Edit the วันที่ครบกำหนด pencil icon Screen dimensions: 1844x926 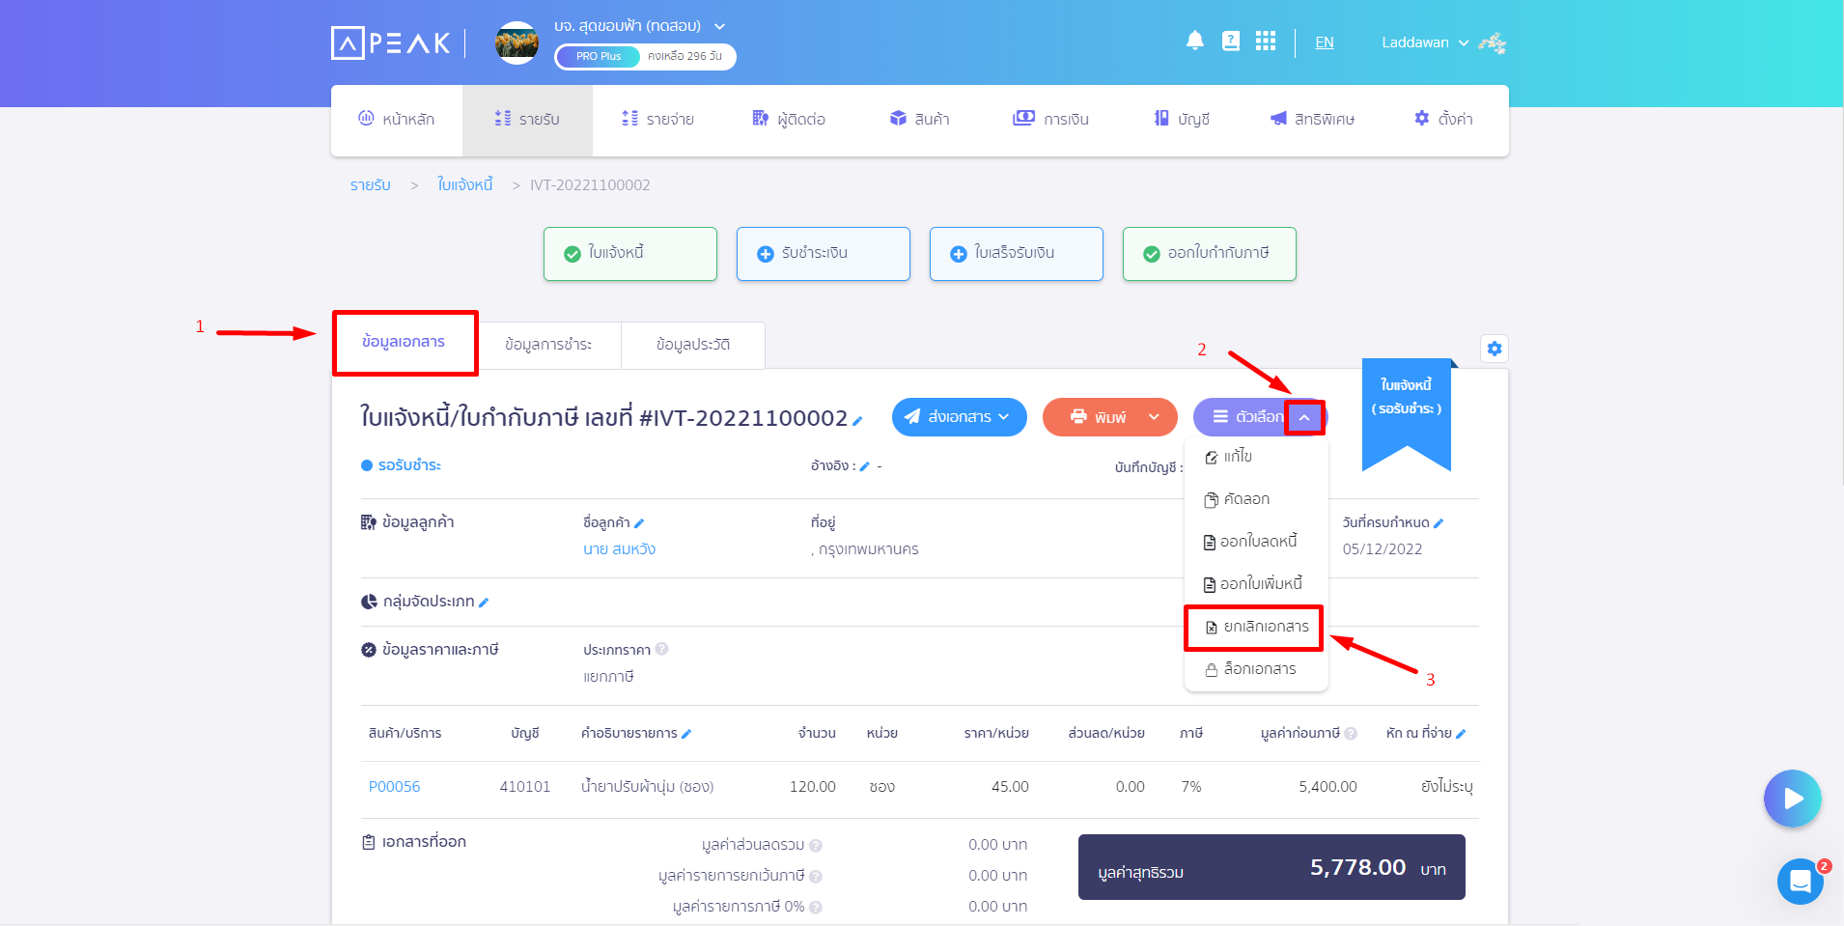(x=1439, y=523)
